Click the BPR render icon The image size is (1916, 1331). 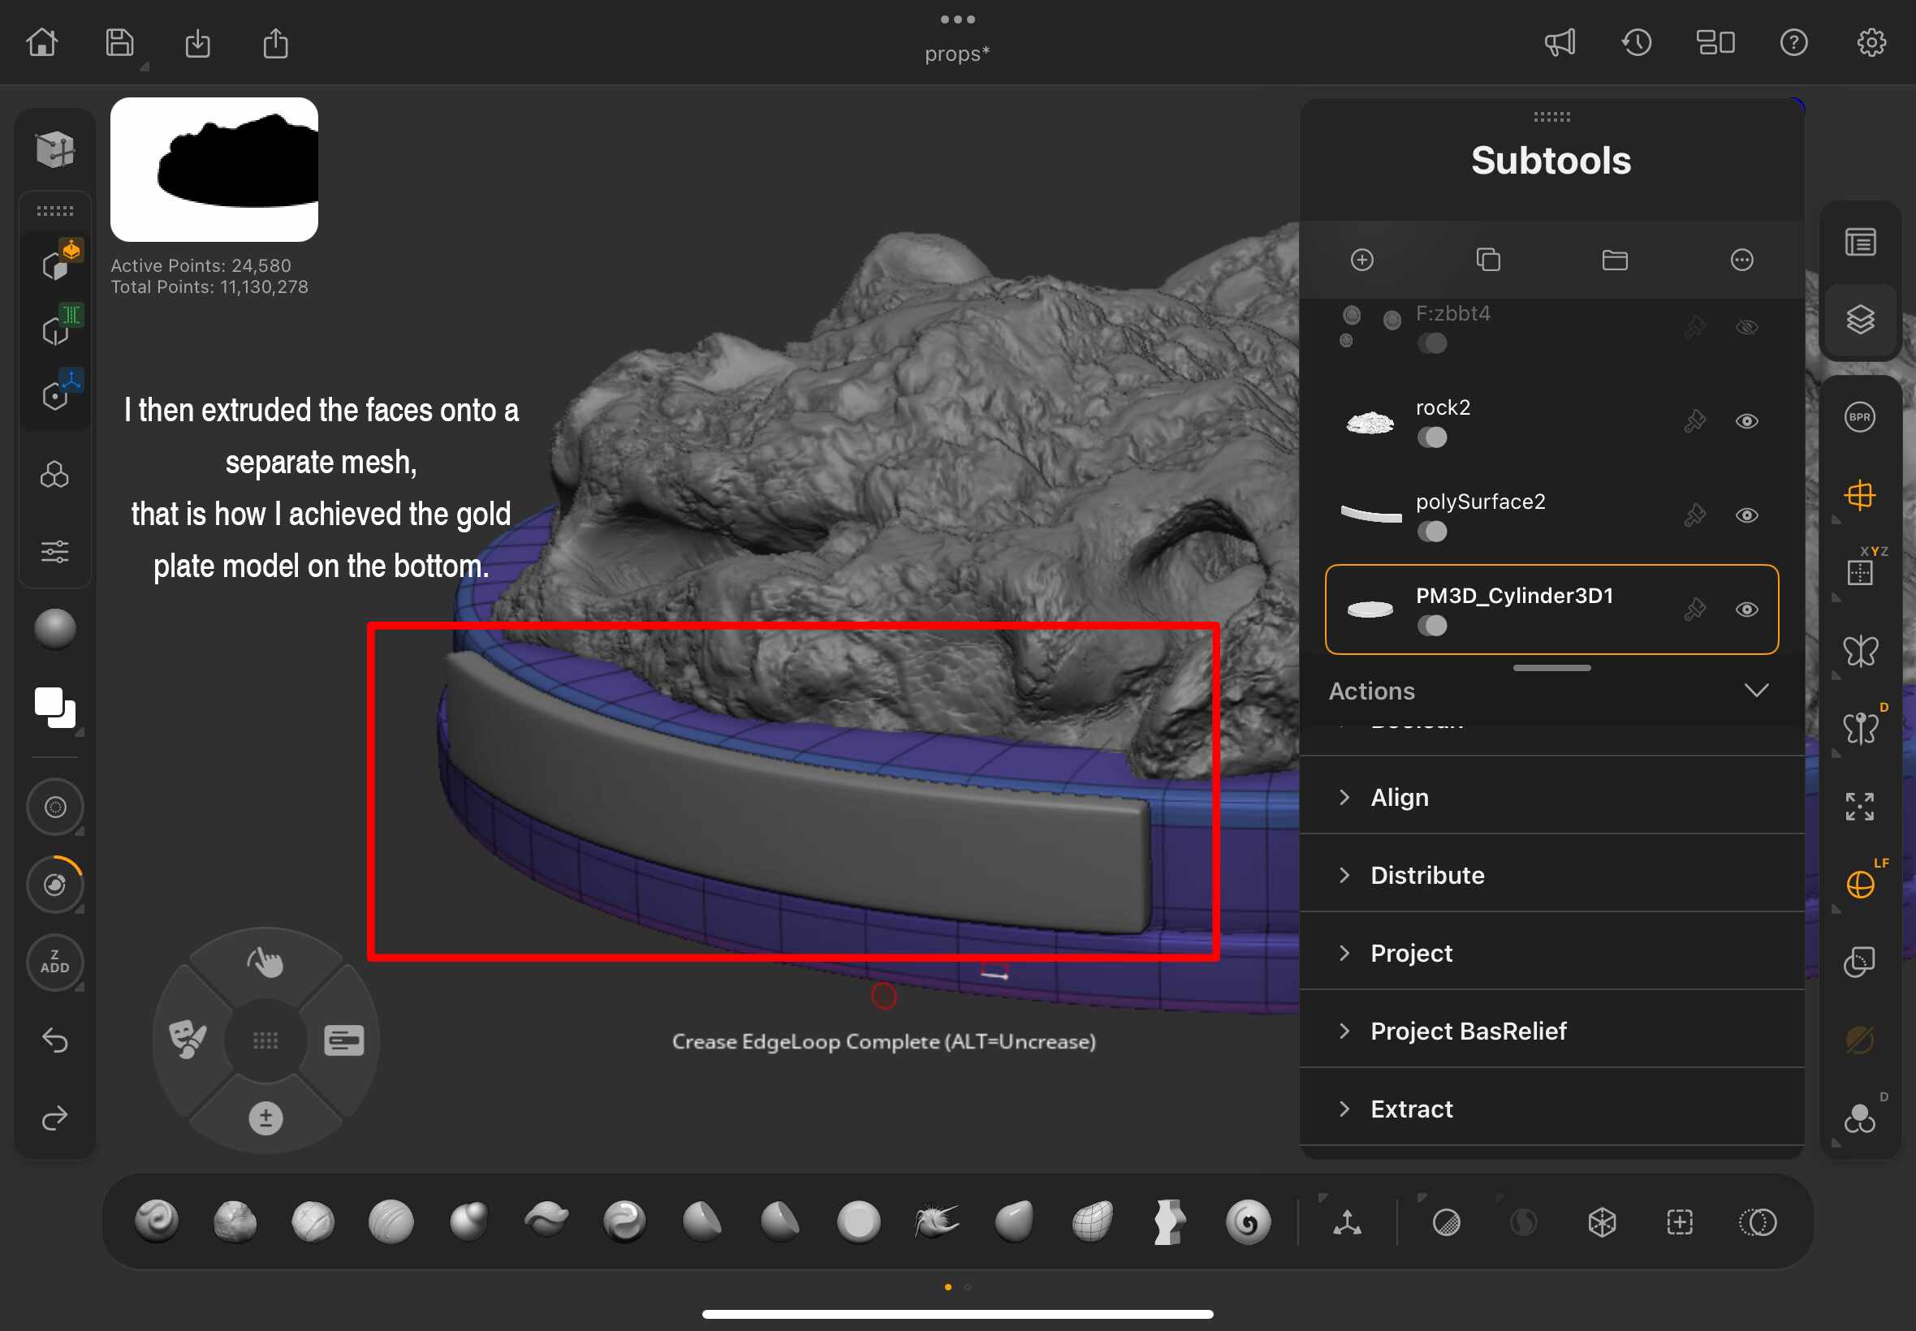[x=1859, y=417]
